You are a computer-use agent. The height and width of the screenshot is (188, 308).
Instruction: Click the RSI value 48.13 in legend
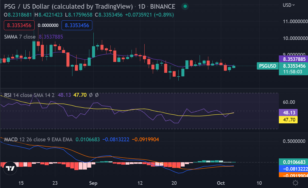64,95
